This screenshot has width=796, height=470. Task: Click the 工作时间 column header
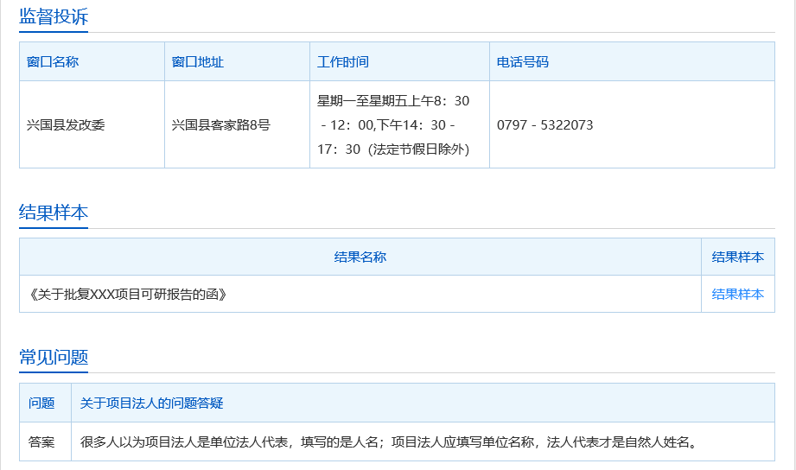343,62
